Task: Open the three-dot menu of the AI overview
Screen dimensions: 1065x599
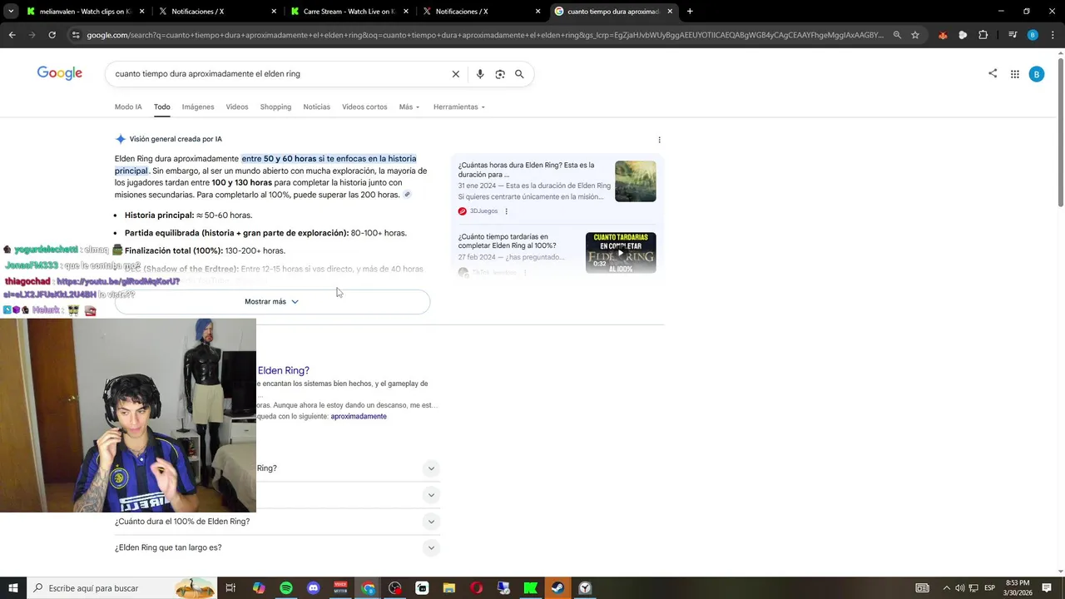Action: 659,140
